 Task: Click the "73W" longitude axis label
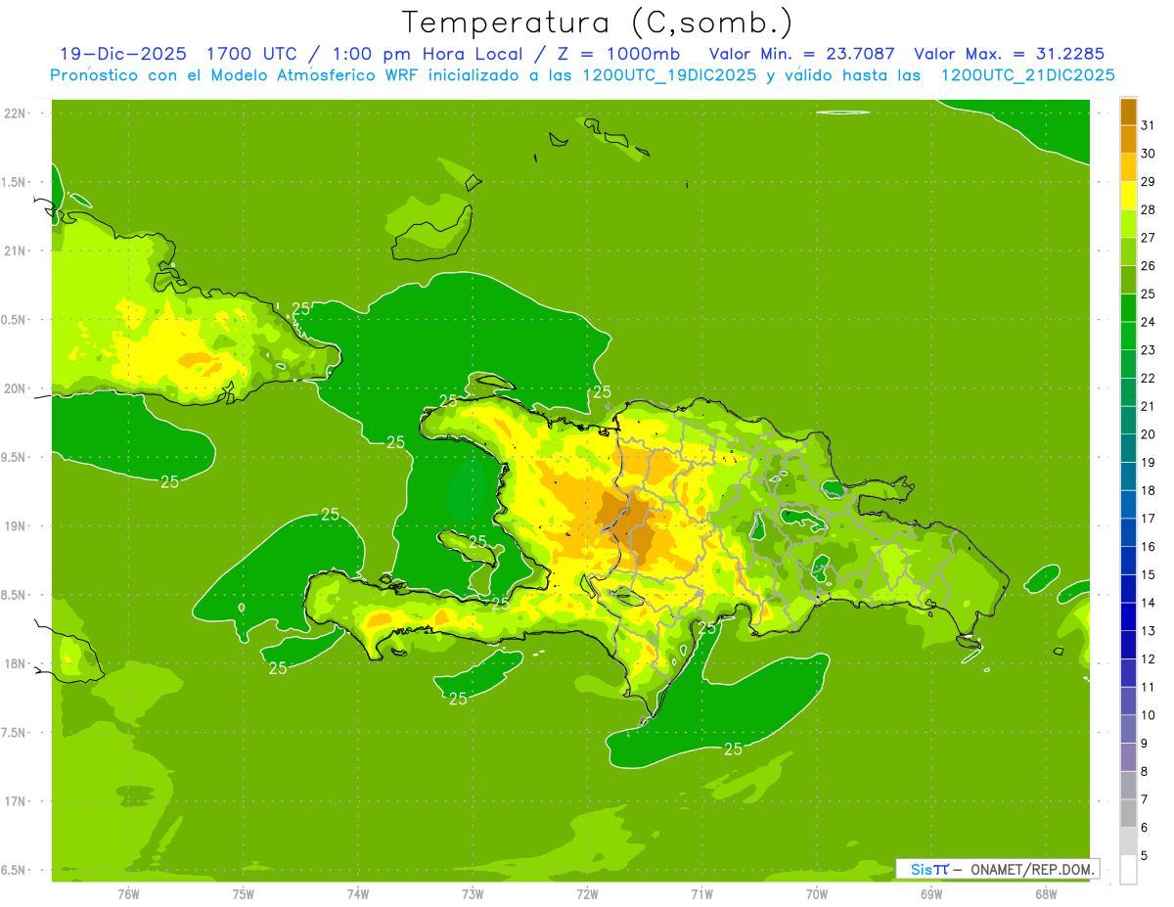tap(473, 893)
